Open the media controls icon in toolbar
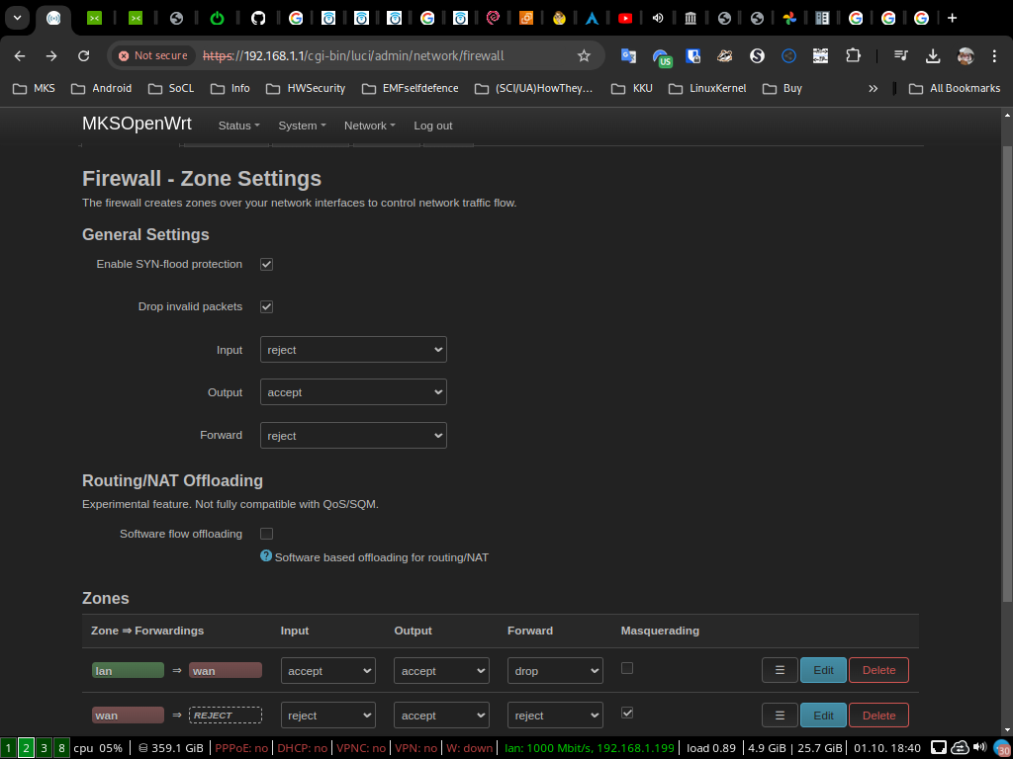The image size is (1013, 759). [900, 56]
